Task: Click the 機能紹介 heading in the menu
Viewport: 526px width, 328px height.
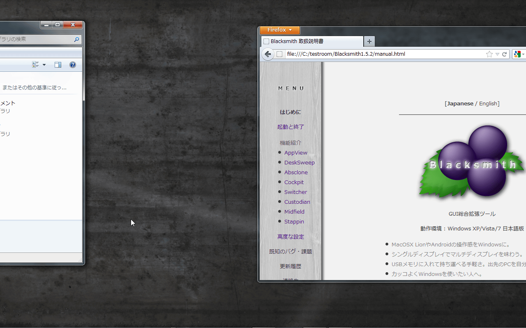Action: (291, 143)
